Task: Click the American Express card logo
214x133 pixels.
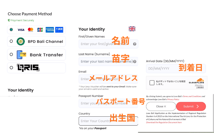Action: coord(50,30)
